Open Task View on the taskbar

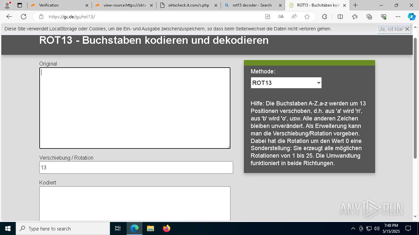(118, 228)
